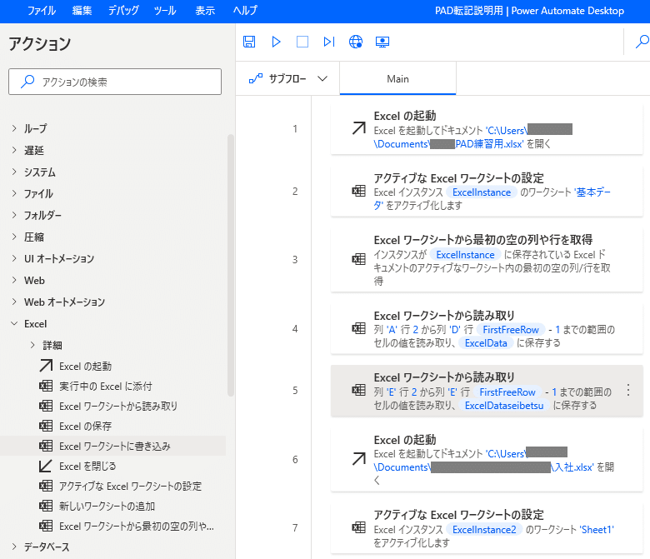Screen dimensions: 650x559
Task: Click launch arrow icon on step 1
Action: 358,128
